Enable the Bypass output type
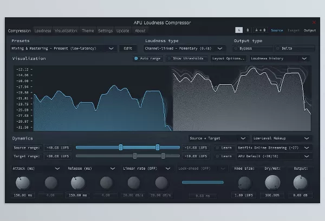325x221 pixels. (x=252, y=49)
